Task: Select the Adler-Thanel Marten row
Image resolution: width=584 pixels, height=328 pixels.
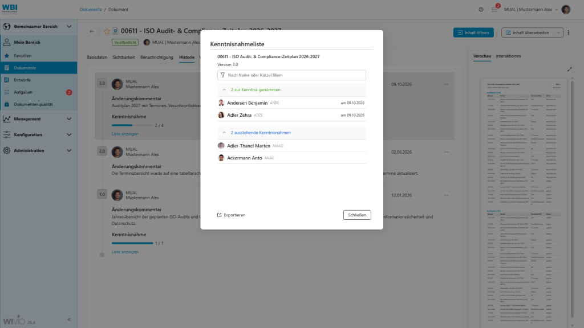Action: pos(291,146)
